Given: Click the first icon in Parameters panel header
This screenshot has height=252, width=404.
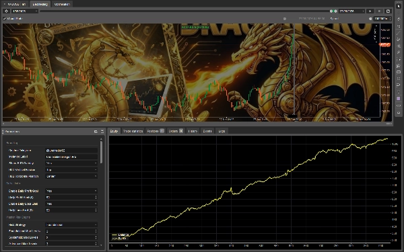Looking at the screenshot, I should tap(96, 132).
